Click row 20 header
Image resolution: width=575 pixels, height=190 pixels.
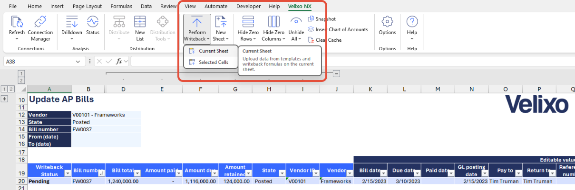tap(22, 181)
